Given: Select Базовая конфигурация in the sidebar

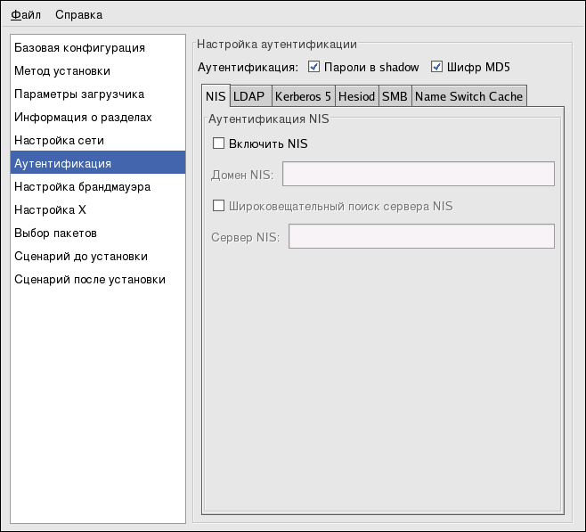Looking at the screenshot, I should coord(79,47).
